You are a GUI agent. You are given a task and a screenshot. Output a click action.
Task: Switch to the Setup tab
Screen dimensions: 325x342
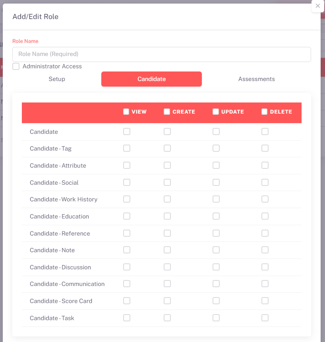[57, 79]
